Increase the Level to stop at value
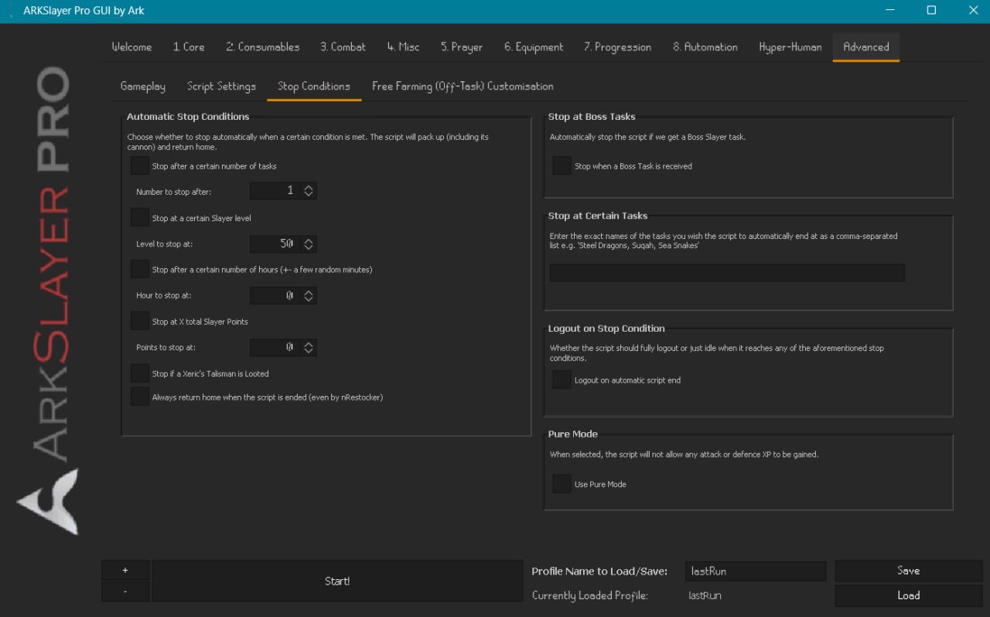The height and width of the screenshot is (617, 990). 309,240
